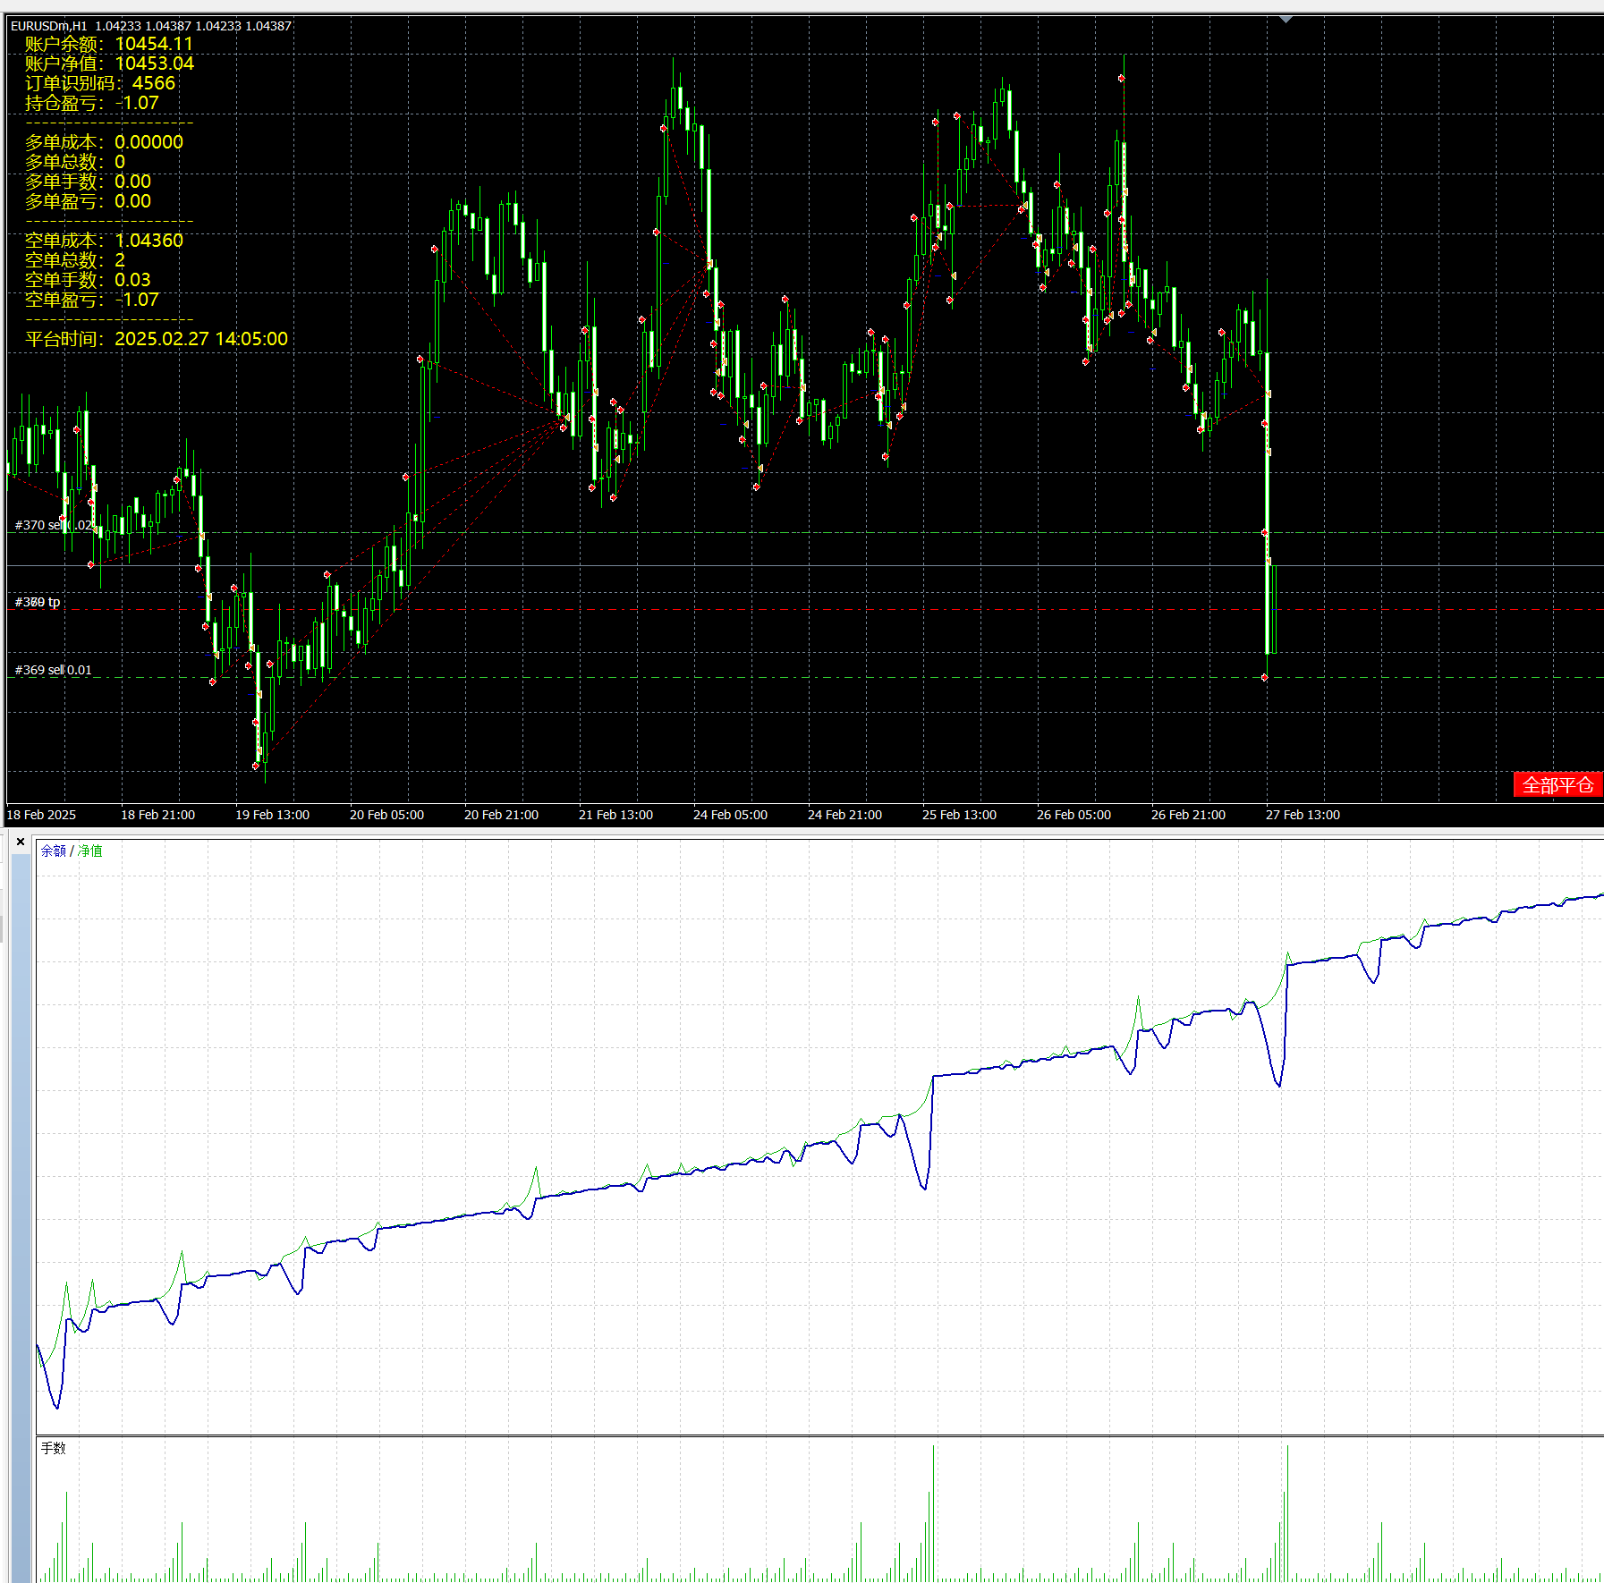Click the 净值 equity legend text
The height and width of the screenshot is (1583, 1604).
(x=90, y=851)
